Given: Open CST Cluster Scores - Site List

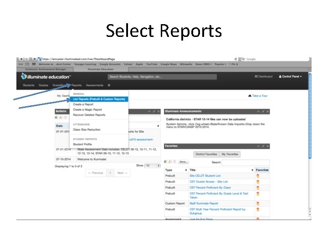Looking at the screenshot, I should (209, 182).
